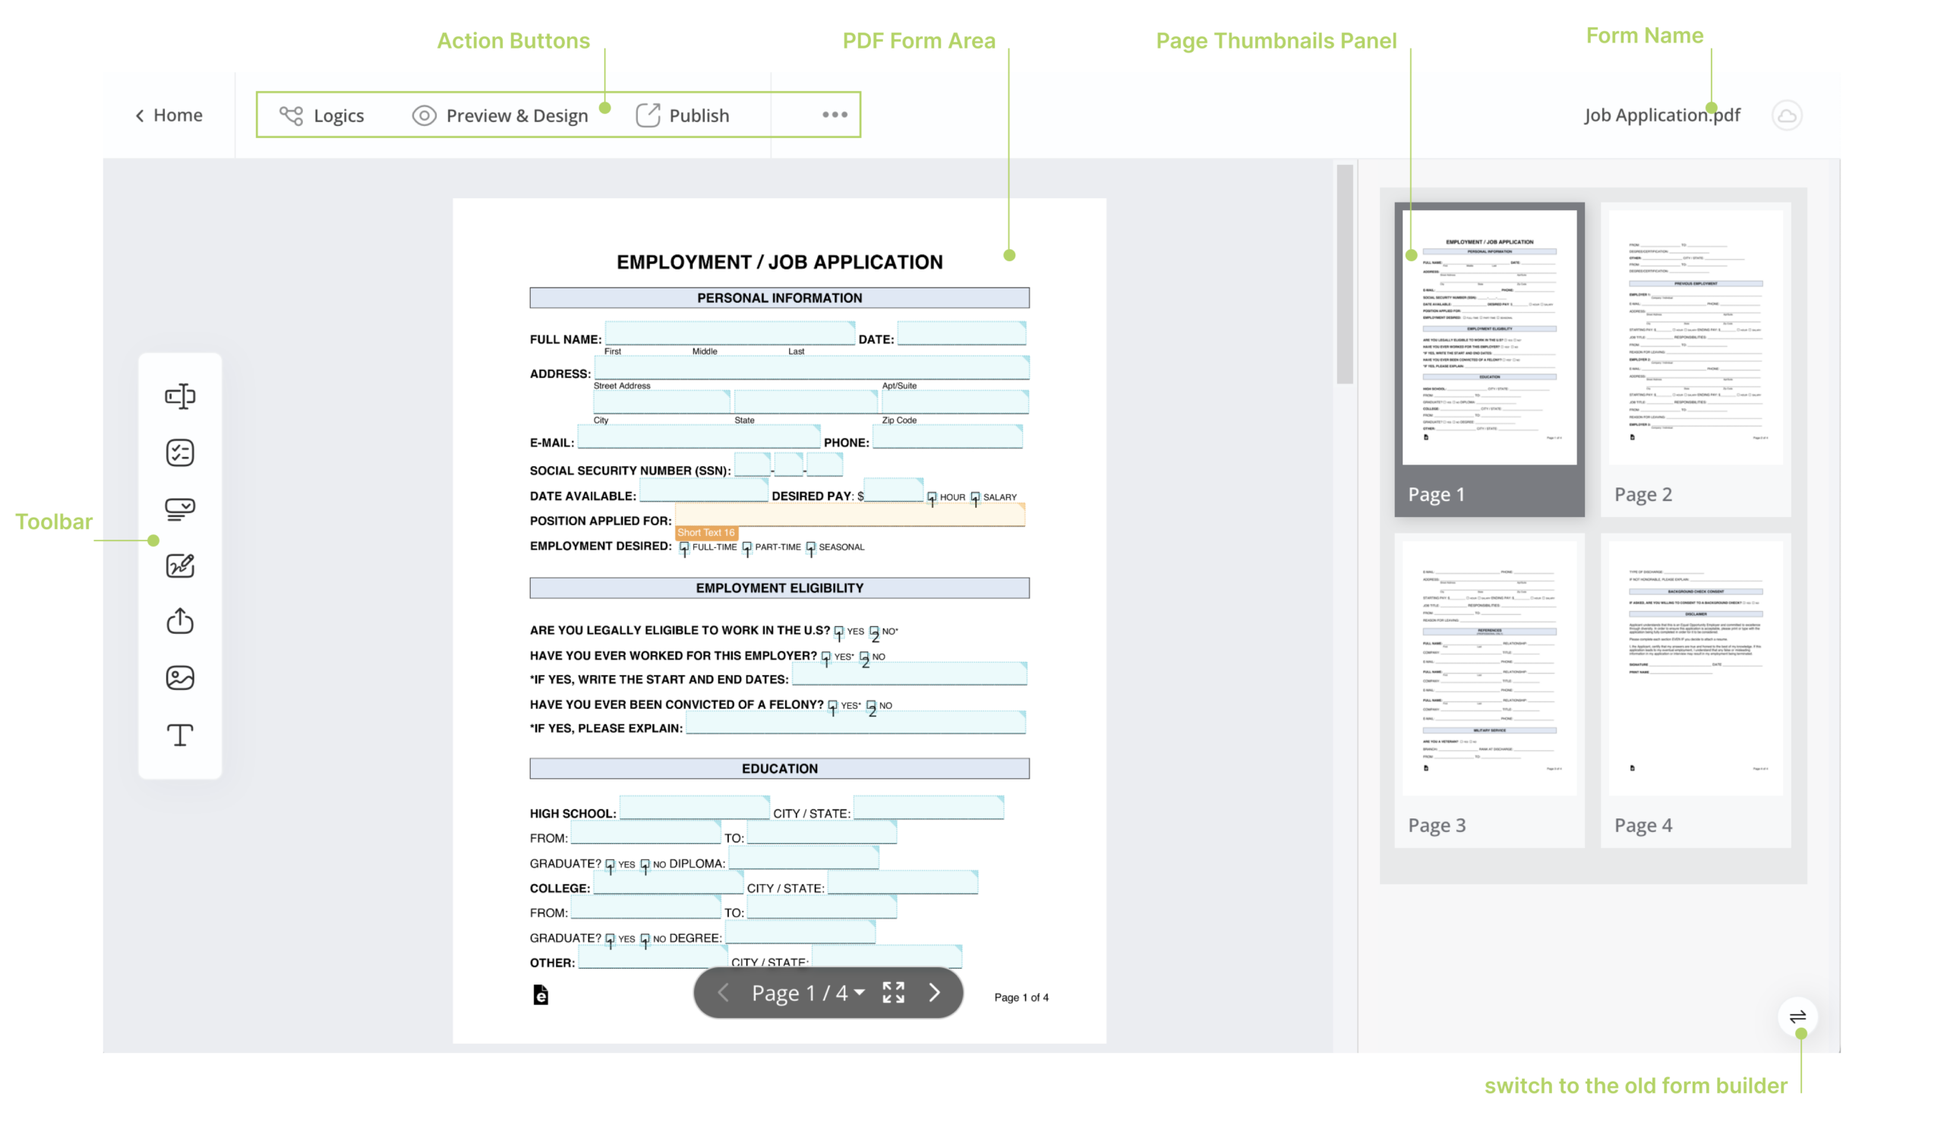Click the cloud save status icon
1944x1128 pixels.
[1787, 115]
